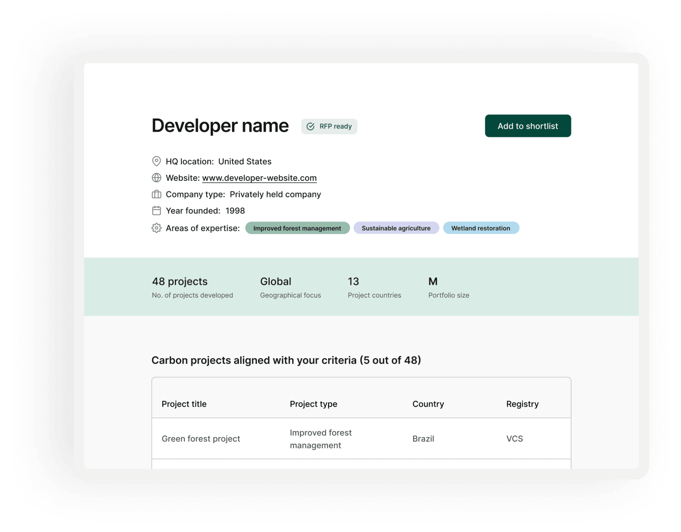Click the Areas of expertise label

point(203,228)
